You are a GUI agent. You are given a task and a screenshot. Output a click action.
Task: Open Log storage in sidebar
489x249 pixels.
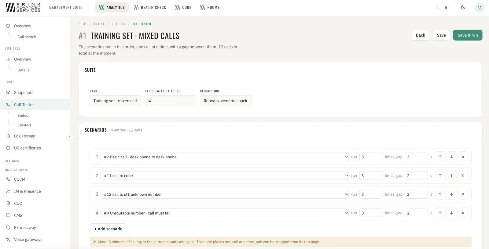pyautogui.click(x=35, y=136)
